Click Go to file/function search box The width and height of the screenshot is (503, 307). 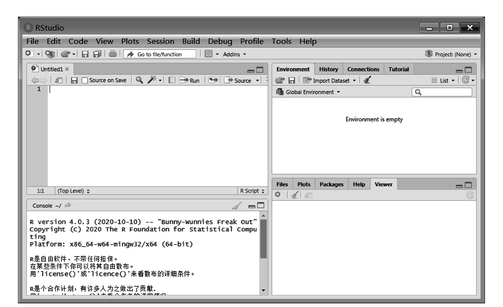(160, 54)
